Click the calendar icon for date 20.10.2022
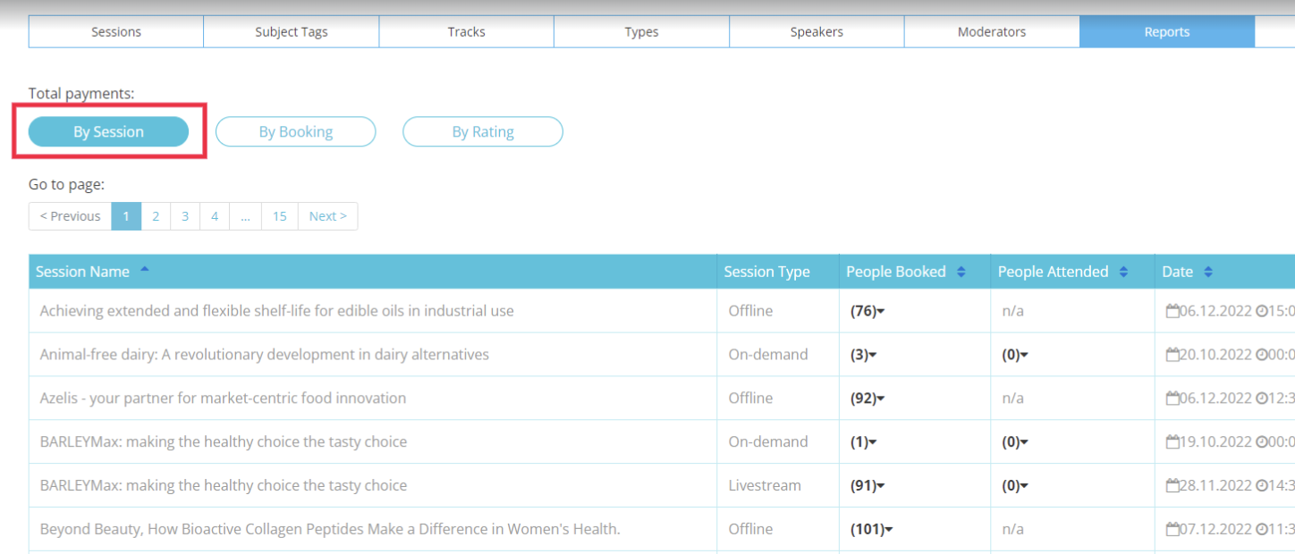This screenshot has height=554, width=1295. tap(1172, 355)
